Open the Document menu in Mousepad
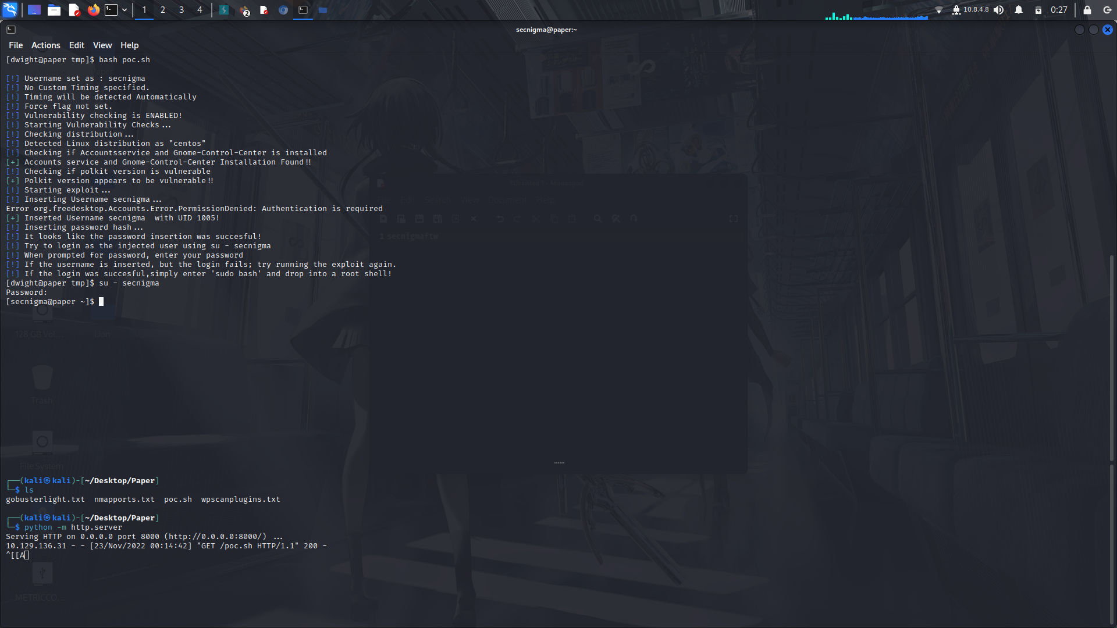 click(x=508, y=199)
